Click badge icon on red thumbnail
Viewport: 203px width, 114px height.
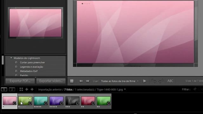pyautogui.click(x=93, y=103)
